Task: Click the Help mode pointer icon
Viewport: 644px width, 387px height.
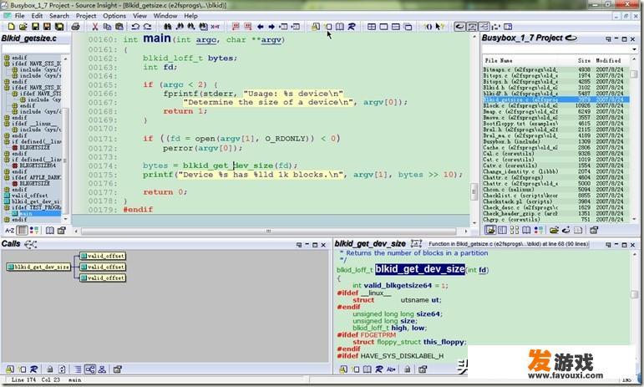Action: click(439, 27)
